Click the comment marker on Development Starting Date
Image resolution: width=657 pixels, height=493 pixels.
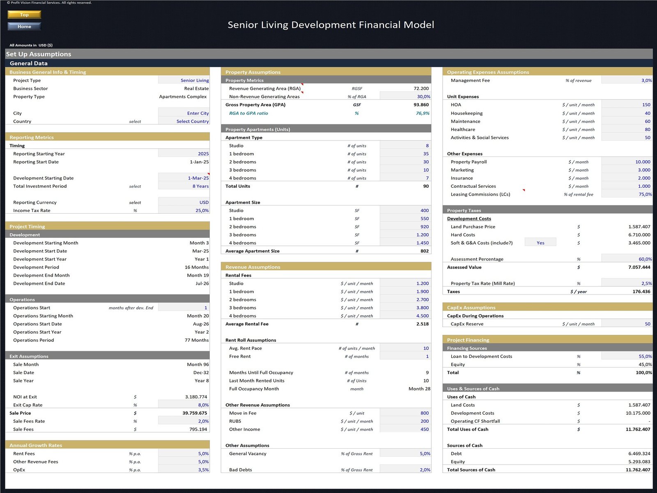click(208, 174)
